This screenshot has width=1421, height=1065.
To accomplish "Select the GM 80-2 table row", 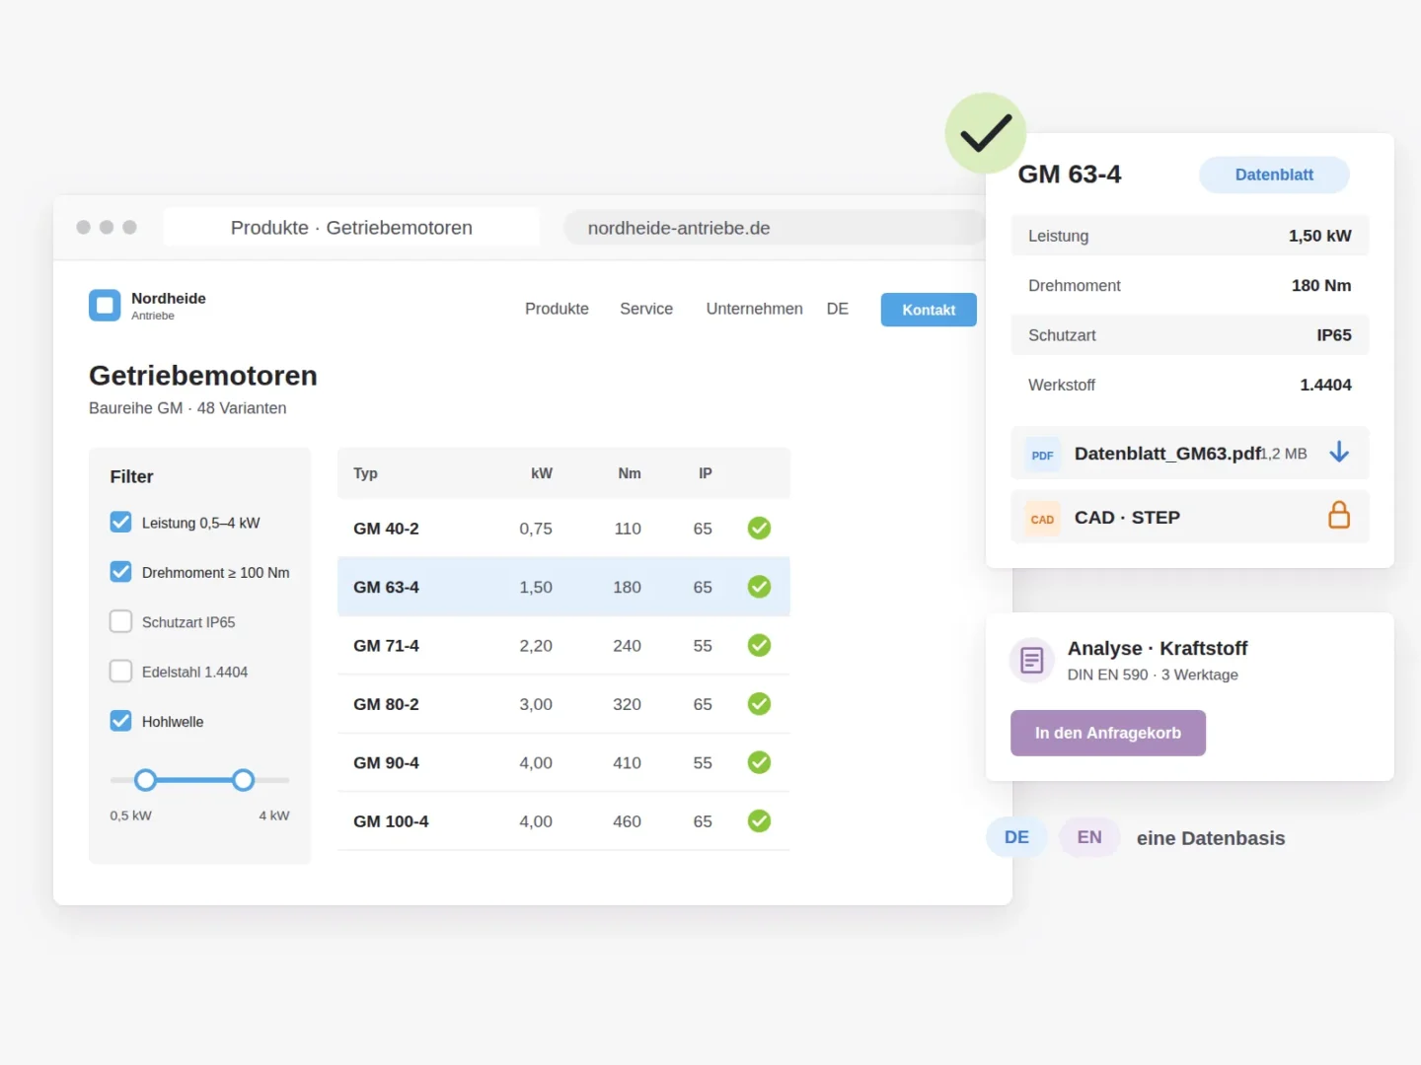I will click(563, 704).
